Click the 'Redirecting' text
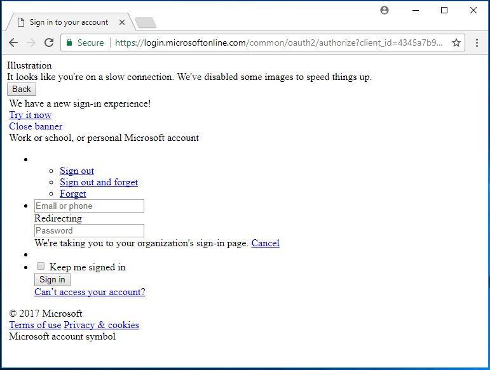This screenshot has height=370, width=490. coord(58,218)
